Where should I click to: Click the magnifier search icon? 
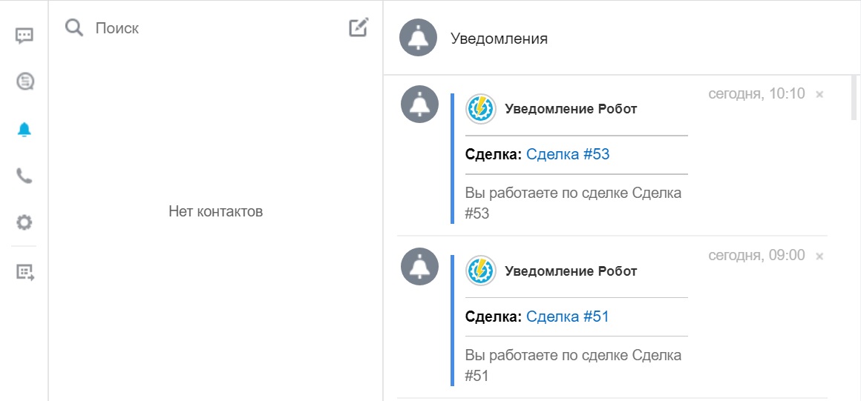coord(73,28)
